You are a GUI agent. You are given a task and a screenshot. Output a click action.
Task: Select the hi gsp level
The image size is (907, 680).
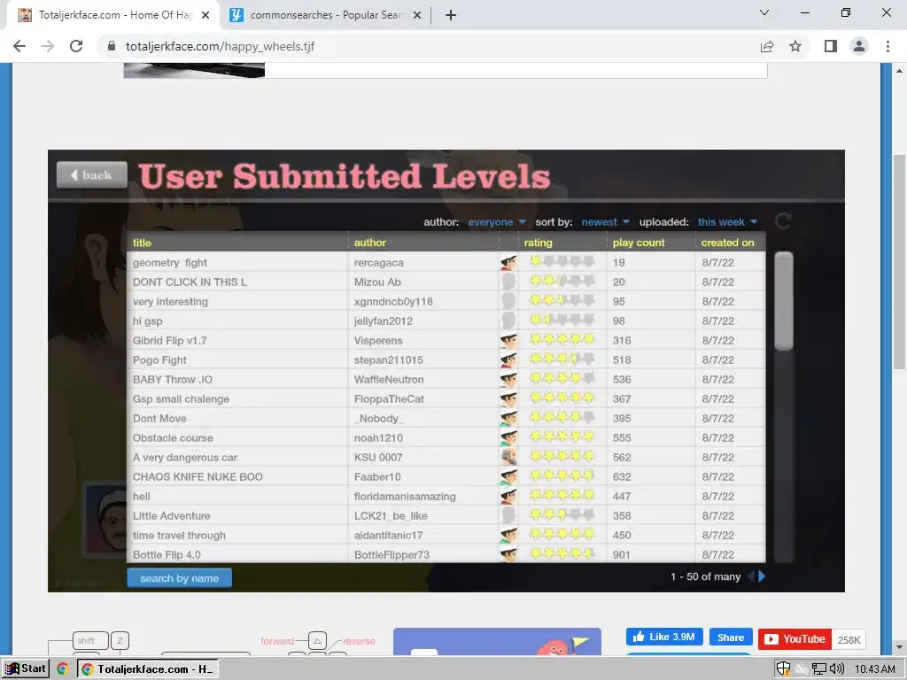coord(446,321)
